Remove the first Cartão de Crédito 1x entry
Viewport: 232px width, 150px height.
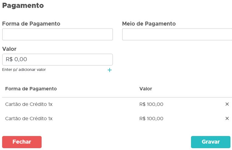click(227, 104)
